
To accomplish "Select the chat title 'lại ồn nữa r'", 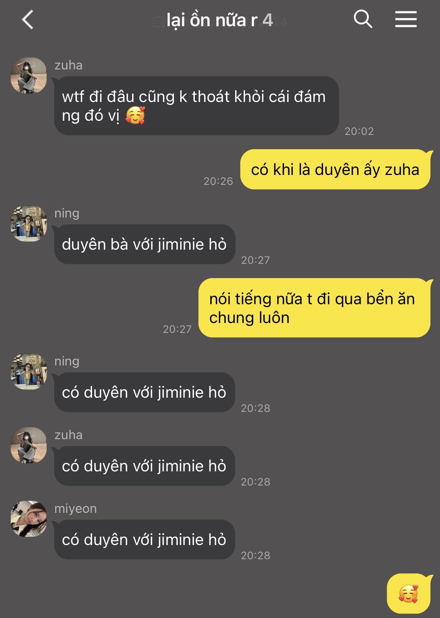I will coord(212,20).
